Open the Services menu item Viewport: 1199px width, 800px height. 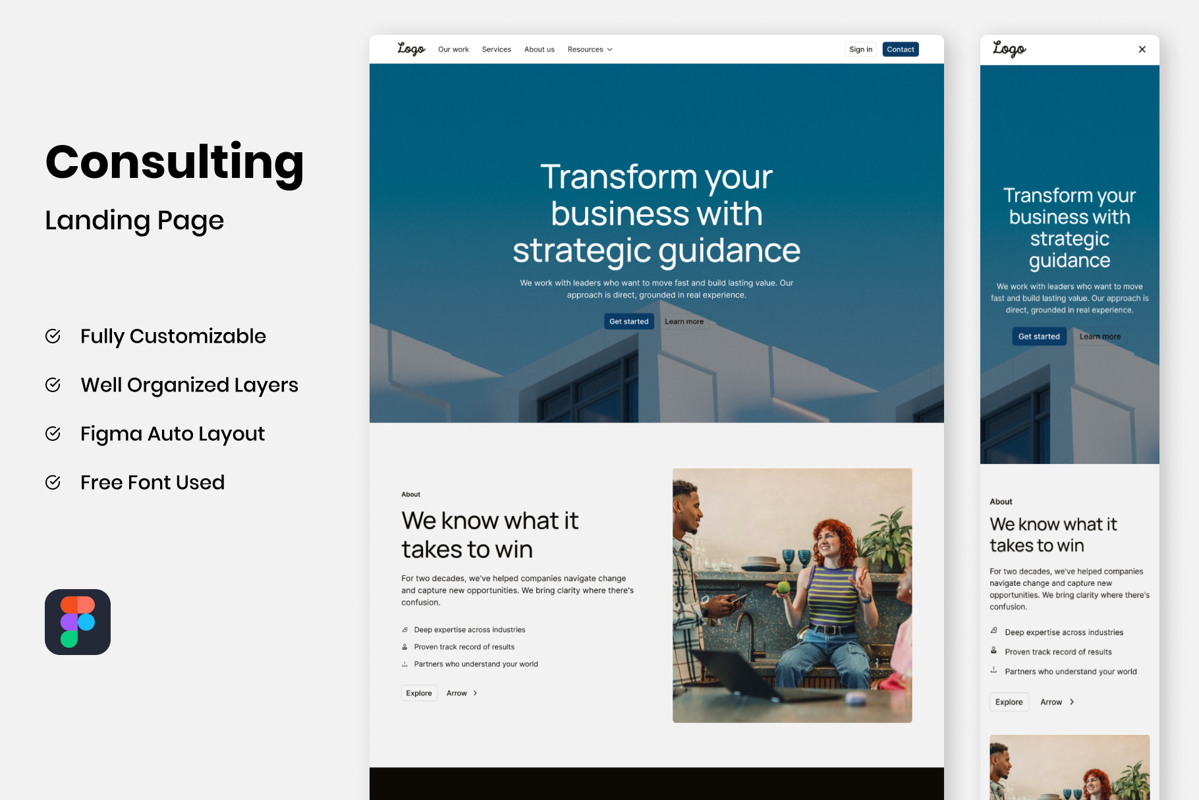(x=496, y=49)
